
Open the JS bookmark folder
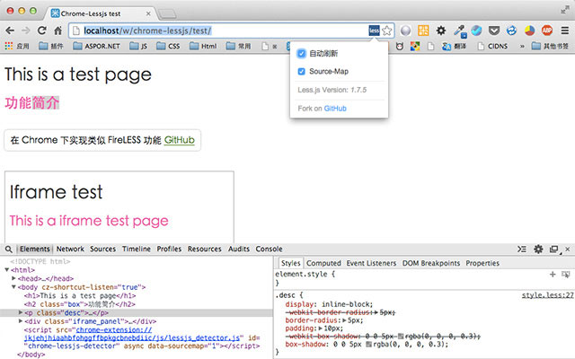tap(138, 46)
